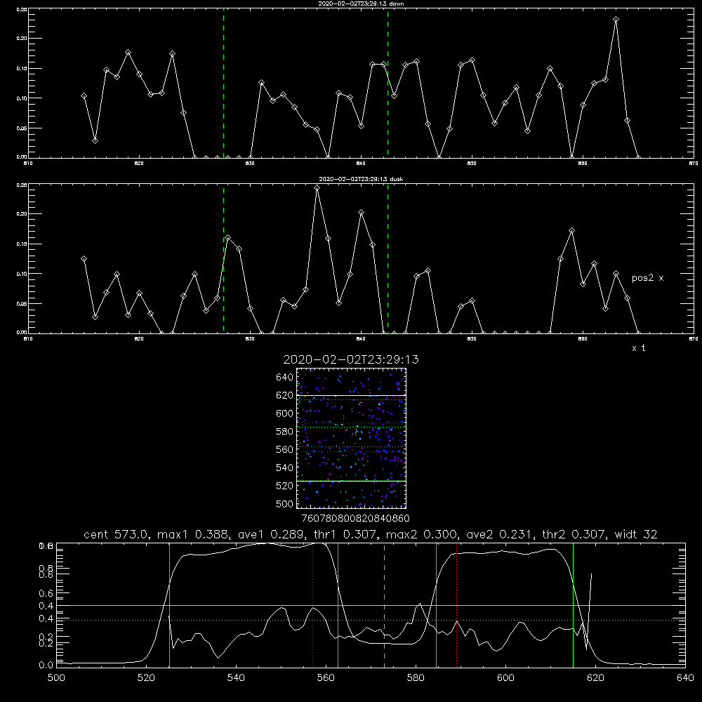The height and width of the screenshot is (702, 702).
Task: Click the green vertical line near 525 in the bottom plot
Action: 169,605
